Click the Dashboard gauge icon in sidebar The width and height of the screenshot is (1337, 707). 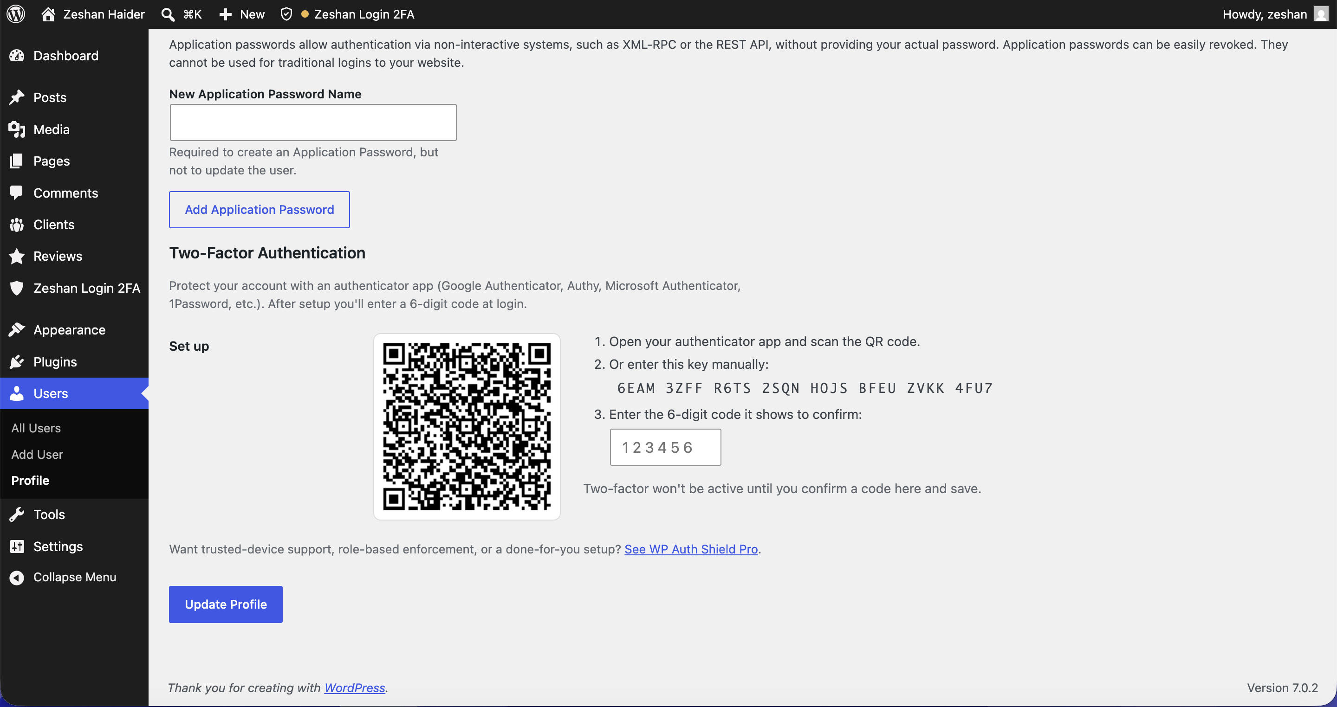17,56
